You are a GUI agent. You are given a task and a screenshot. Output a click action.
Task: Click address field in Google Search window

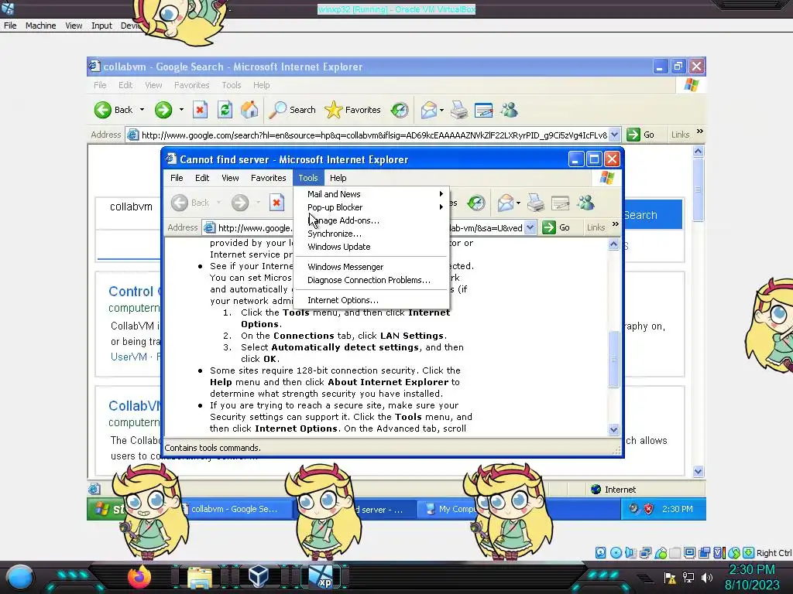tap(374, 135)
